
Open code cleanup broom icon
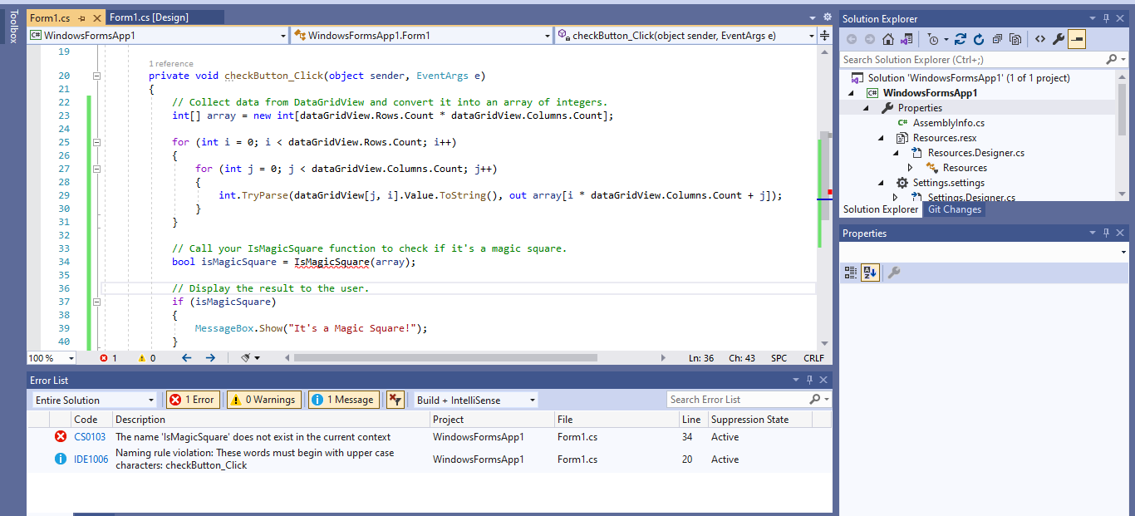pyautogui.click(x=246, y=358)
